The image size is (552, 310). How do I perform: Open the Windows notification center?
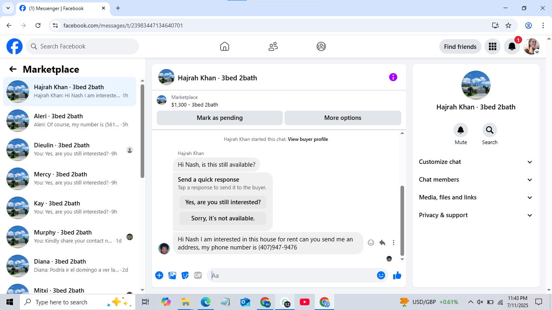[539, 302]
